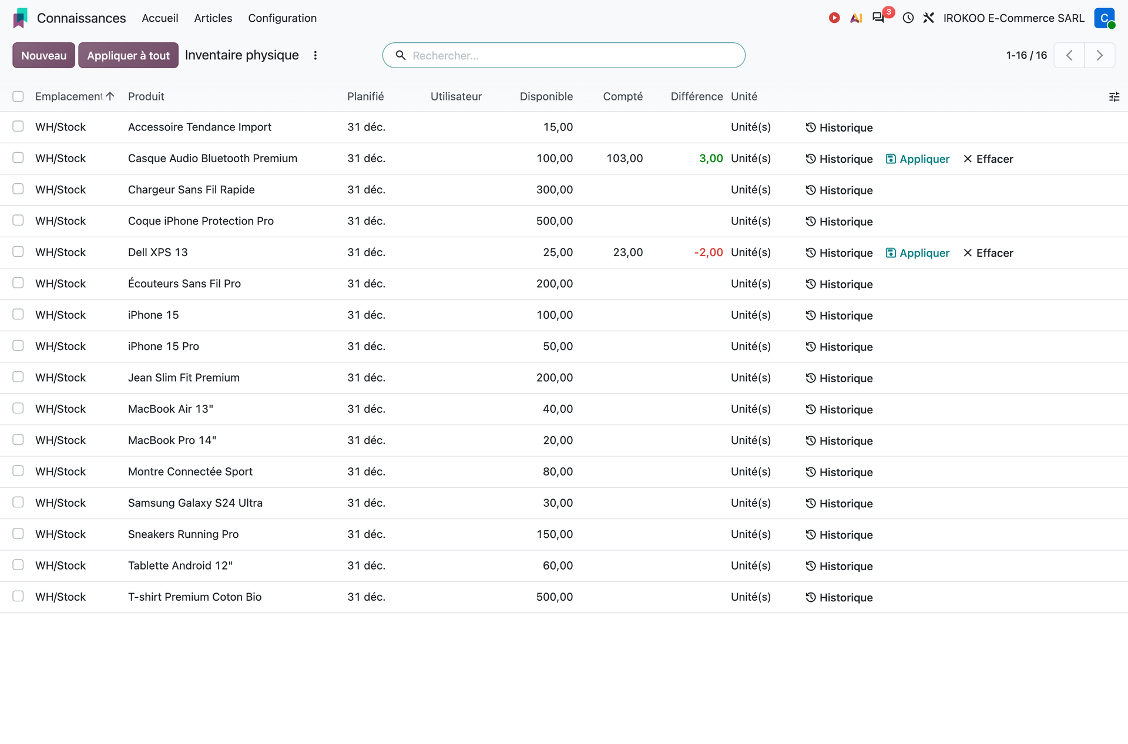This screenshot has height=744, width=1128.
Task: Click the search magnifier icon
Action: [401, 55]
